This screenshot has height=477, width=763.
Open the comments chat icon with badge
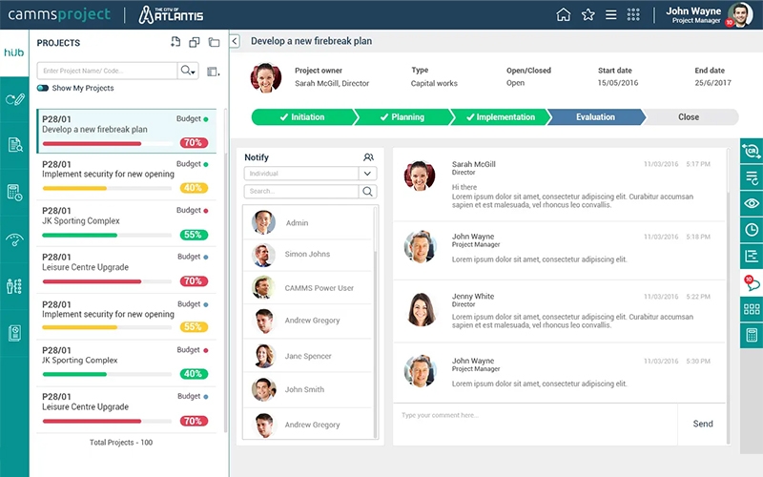752,282
